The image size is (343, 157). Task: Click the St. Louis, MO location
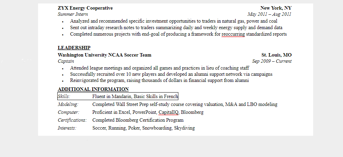(276, 55)
